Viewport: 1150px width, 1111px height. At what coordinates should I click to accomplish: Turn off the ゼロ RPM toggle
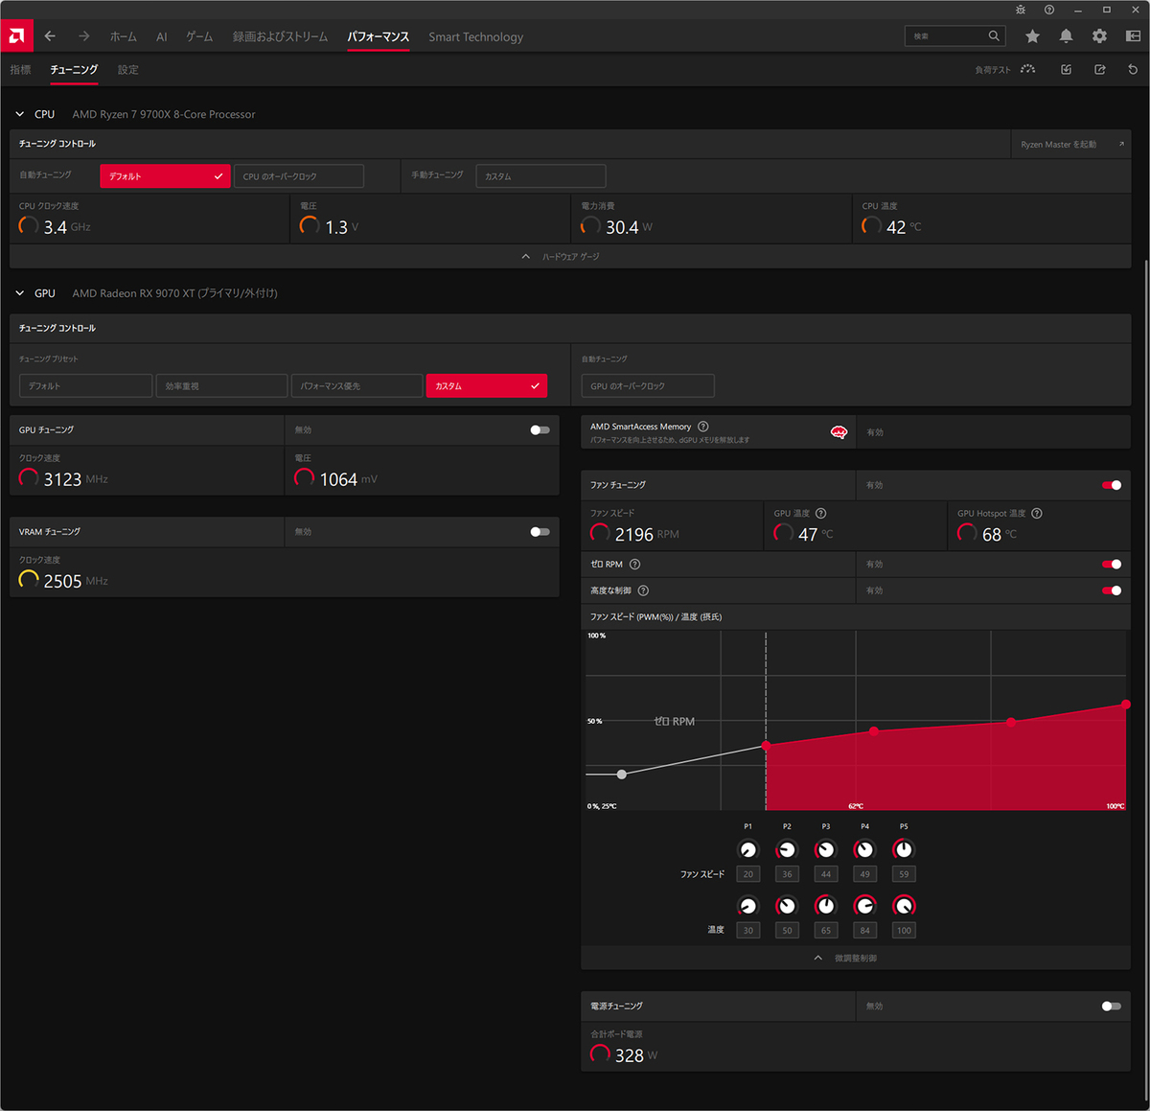tap(1112, 564)
